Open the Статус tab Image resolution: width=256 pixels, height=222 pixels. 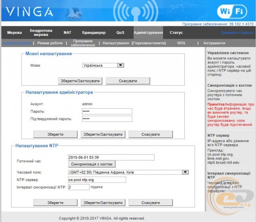point(176,33)
